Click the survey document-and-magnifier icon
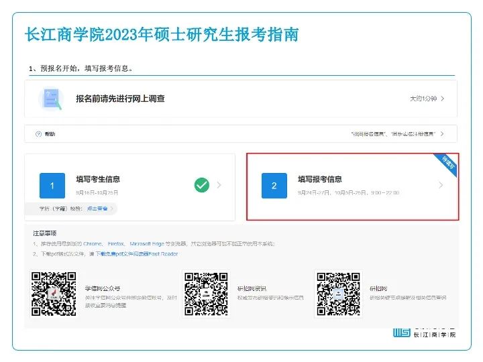Viewport: 483px width, 362px height. click(51, 99)
